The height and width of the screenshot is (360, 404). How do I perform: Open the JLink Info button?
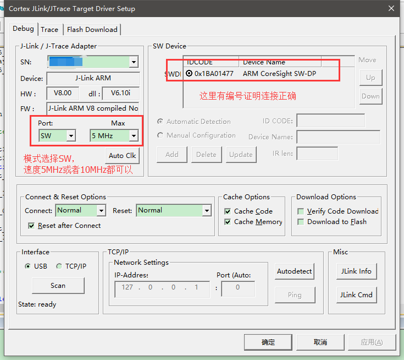point(356,271)
